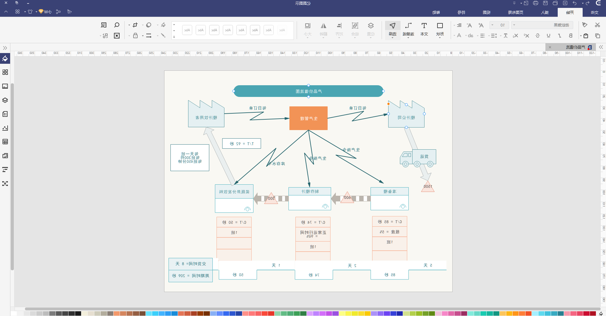Click the Paste clipboard icon
The image size is (606, 316).
tap(586, 36)
